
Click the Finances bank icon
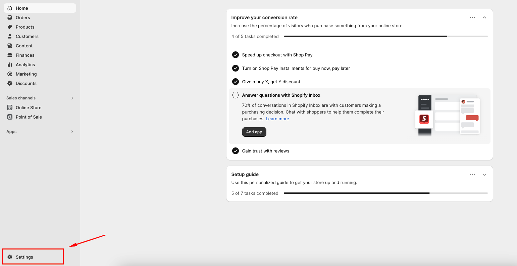pos(10,55)
